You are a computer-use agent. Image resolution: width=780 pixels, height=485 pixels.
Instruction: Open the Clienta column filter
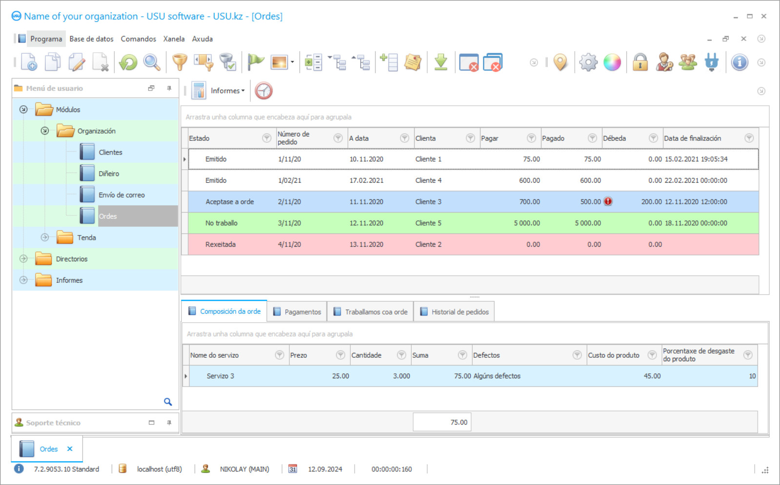[x=470, y=138]
